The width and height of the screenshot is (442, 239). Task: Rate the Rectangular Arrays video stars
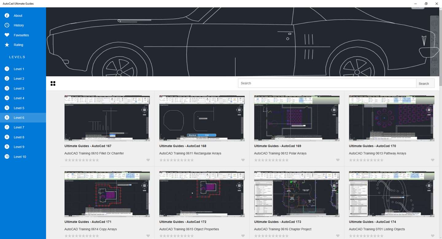click(x=176, y=160)
